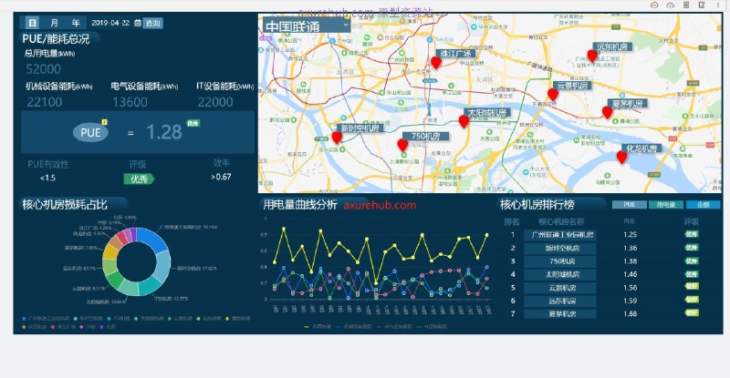The height and width of the screenshot is (378, 730).
Task: Click the >0.67 efficiency value
Action: click(221, 177)
